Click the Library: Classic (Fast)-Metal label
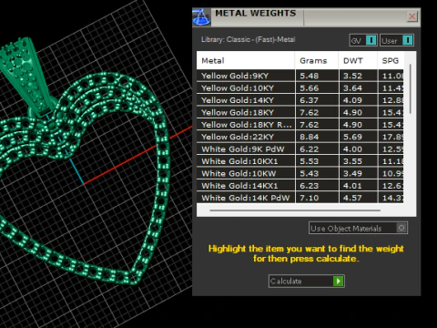437x328 pixels. [248, 39]
